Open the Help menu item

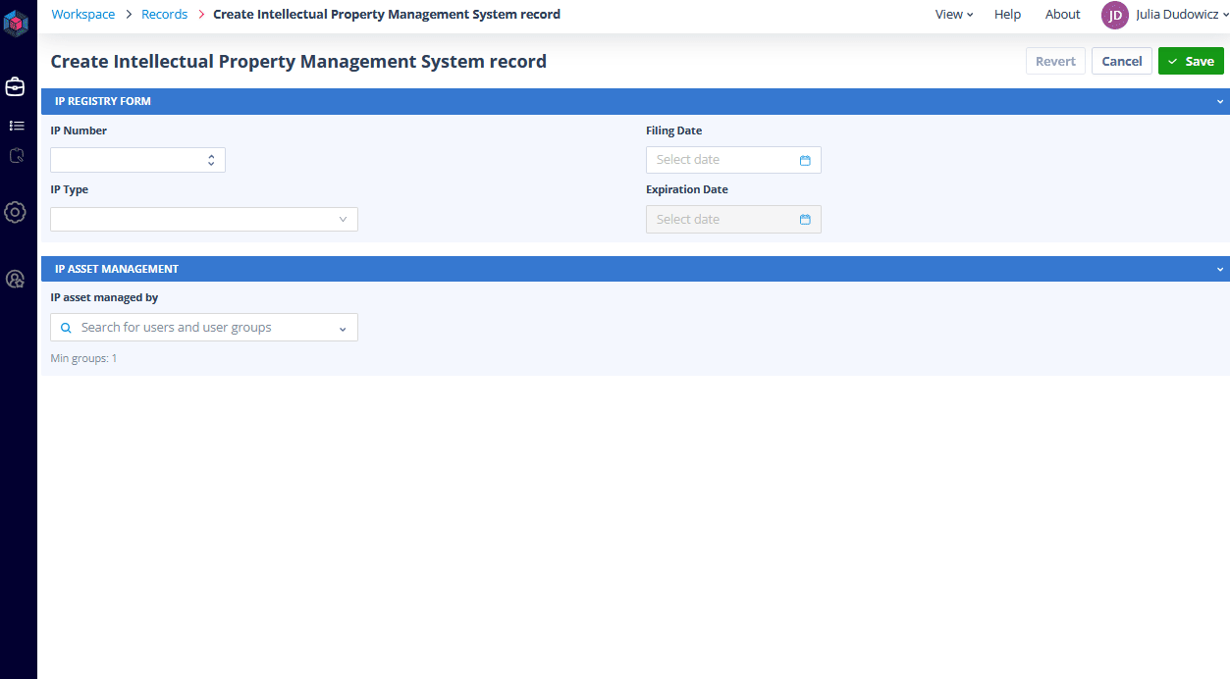pyautogui.click(x=1007, y=15)
